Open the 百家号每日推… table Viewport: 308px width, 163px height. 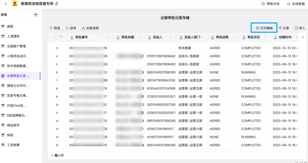[20, 96]
